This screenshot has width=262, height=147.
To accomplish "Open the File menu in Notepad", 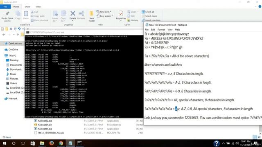I will click(147, 29).
